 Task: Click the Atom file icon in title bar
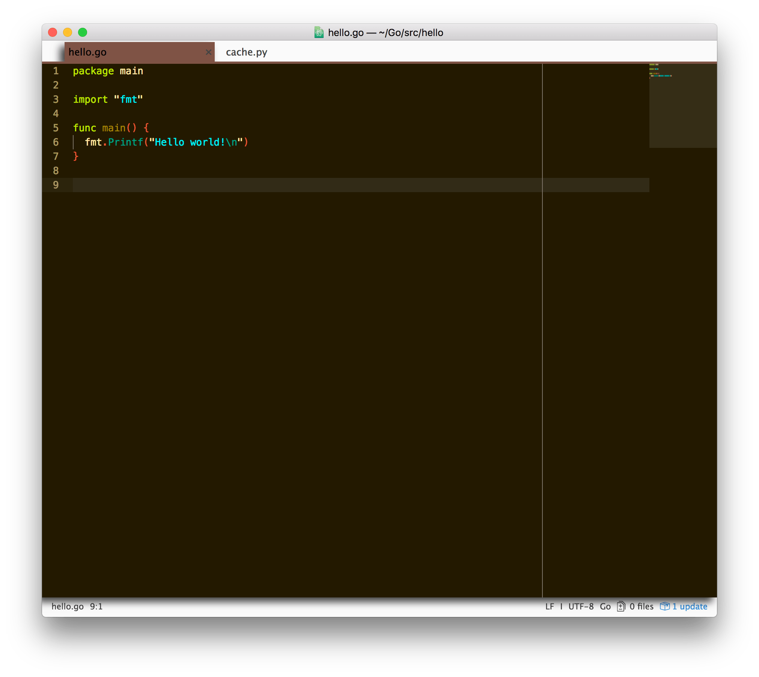point(319,33)
